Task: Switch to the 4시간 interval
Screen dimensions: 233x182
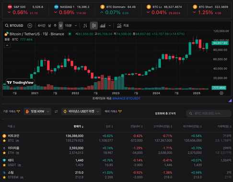Action: (x=41, y=25)
